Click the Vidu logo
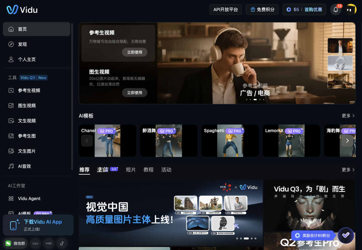Image resolution: width=362 pixels, height=250 pixels. tap(22, 10)
